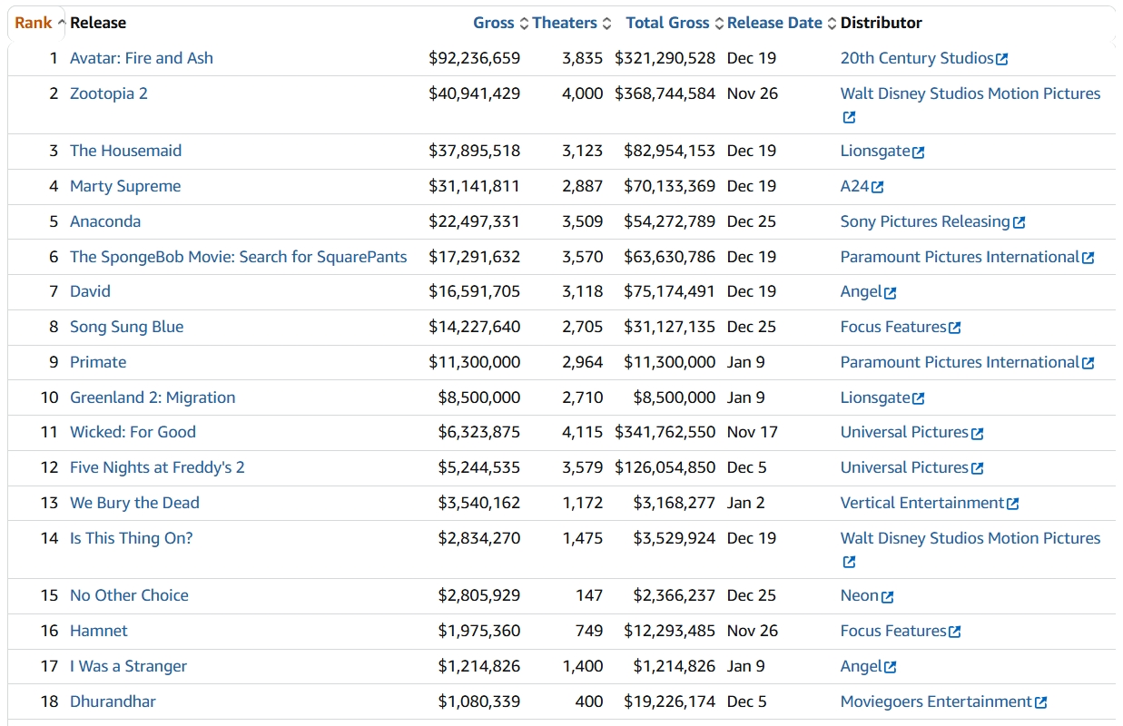Click external link icon next to Neon
Image resolution: width=1123 pixels, height=726 pixels.
[x=887, y=596]
